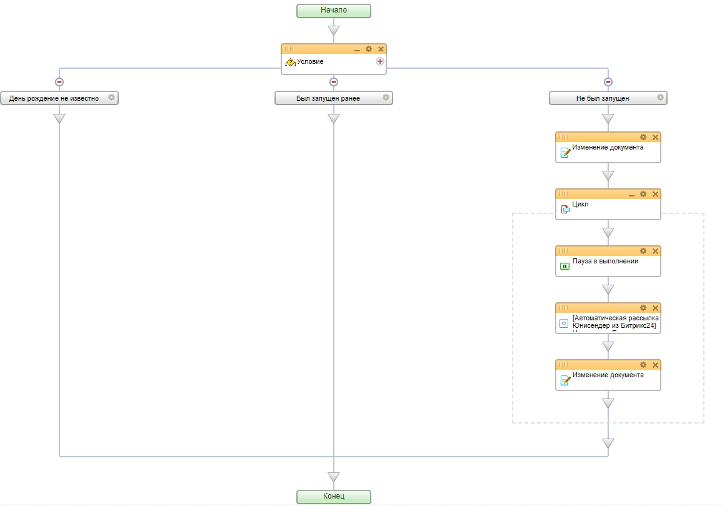This screenshot has height=513, width=722.
Task: Delete the Пауза в выполнении block
Action: pyautogui.click(x=655, y=251)
